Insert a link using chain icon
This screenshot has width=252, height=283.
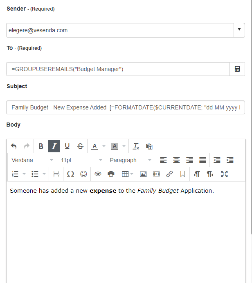coord(169,174)
